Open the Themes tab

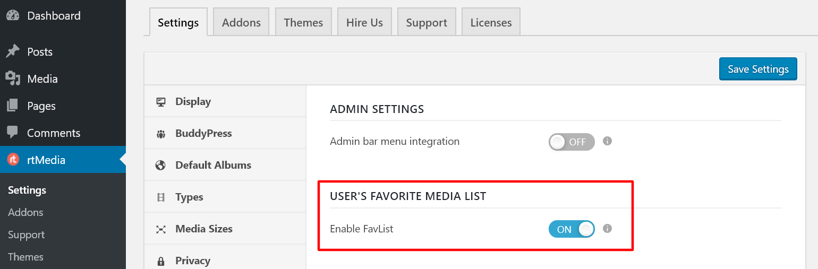(x=303, y=22)
